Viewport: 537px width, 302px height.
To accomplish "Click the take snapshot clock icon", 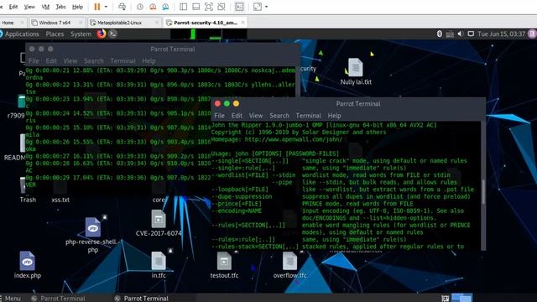I will (x=140, y=7).
